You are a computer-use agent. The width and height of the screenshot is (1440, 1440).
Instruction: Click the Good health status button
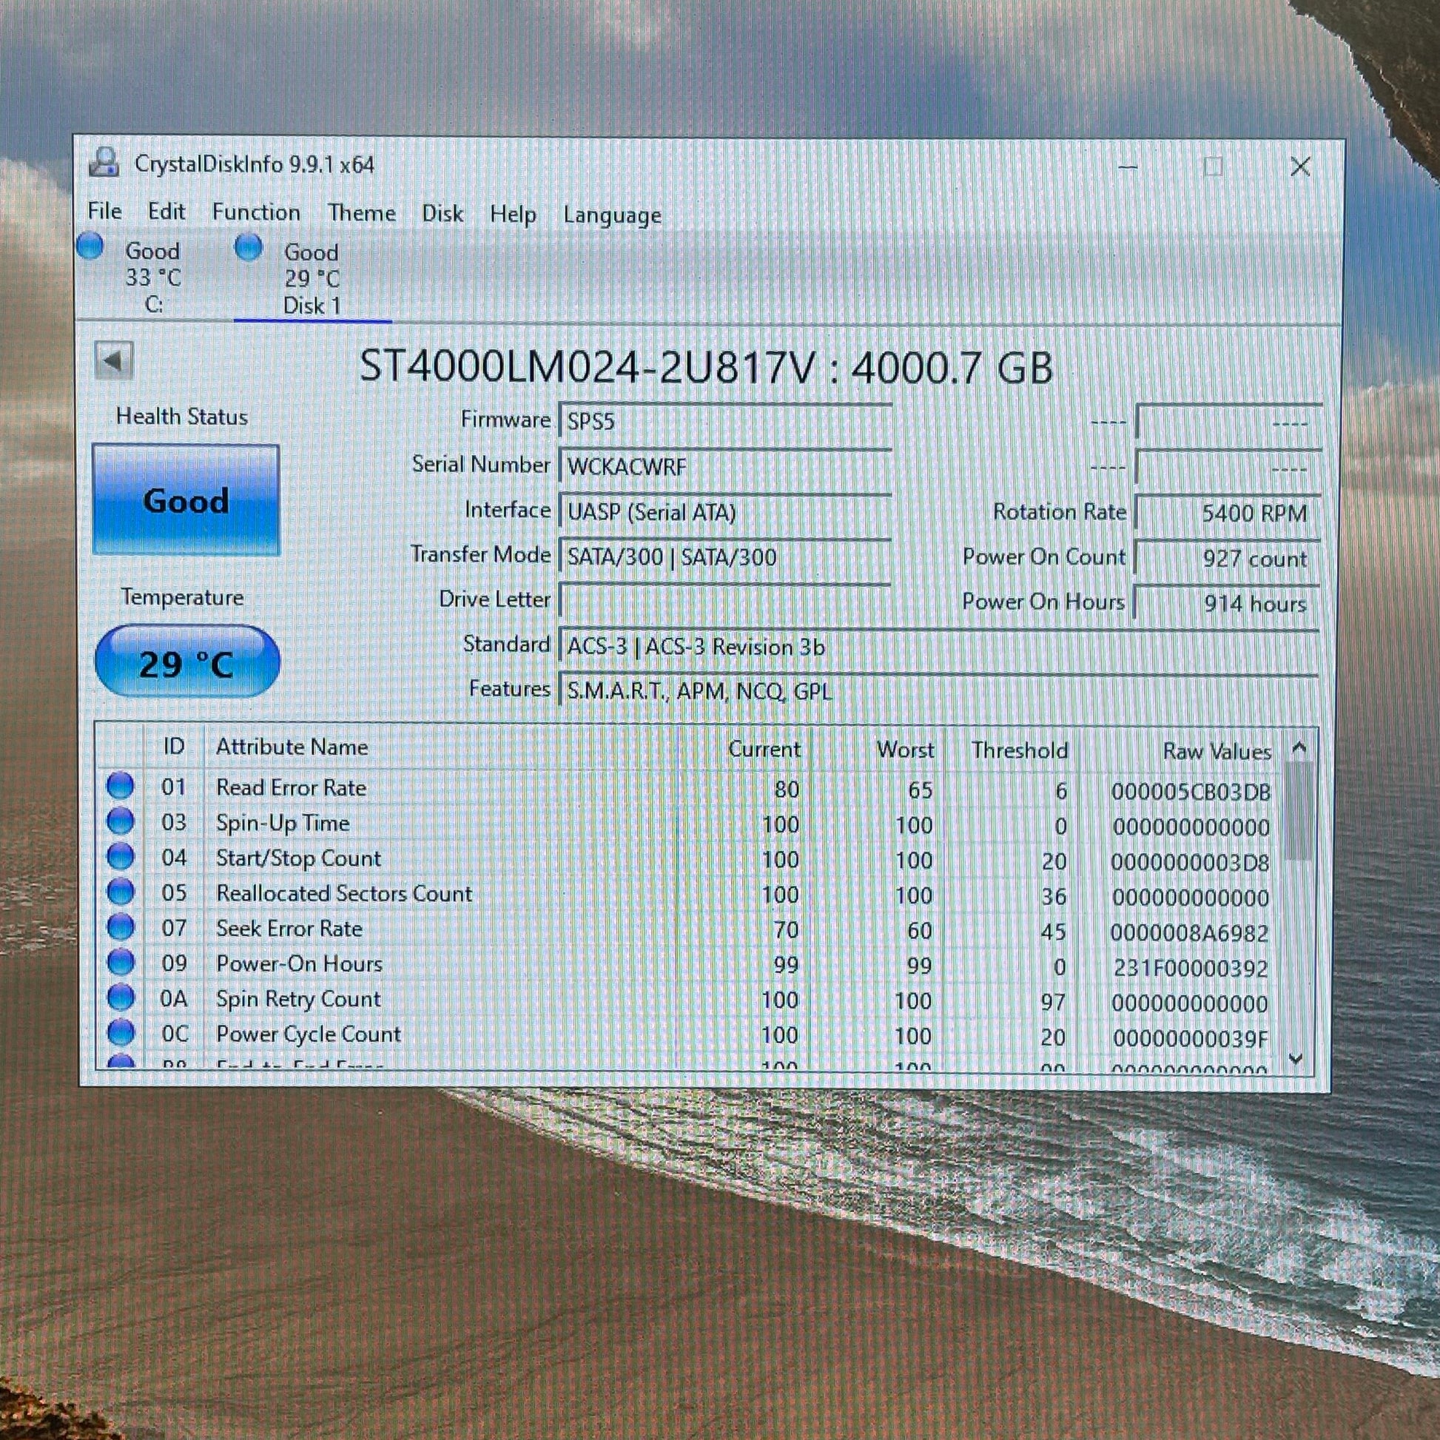point(186,499)
